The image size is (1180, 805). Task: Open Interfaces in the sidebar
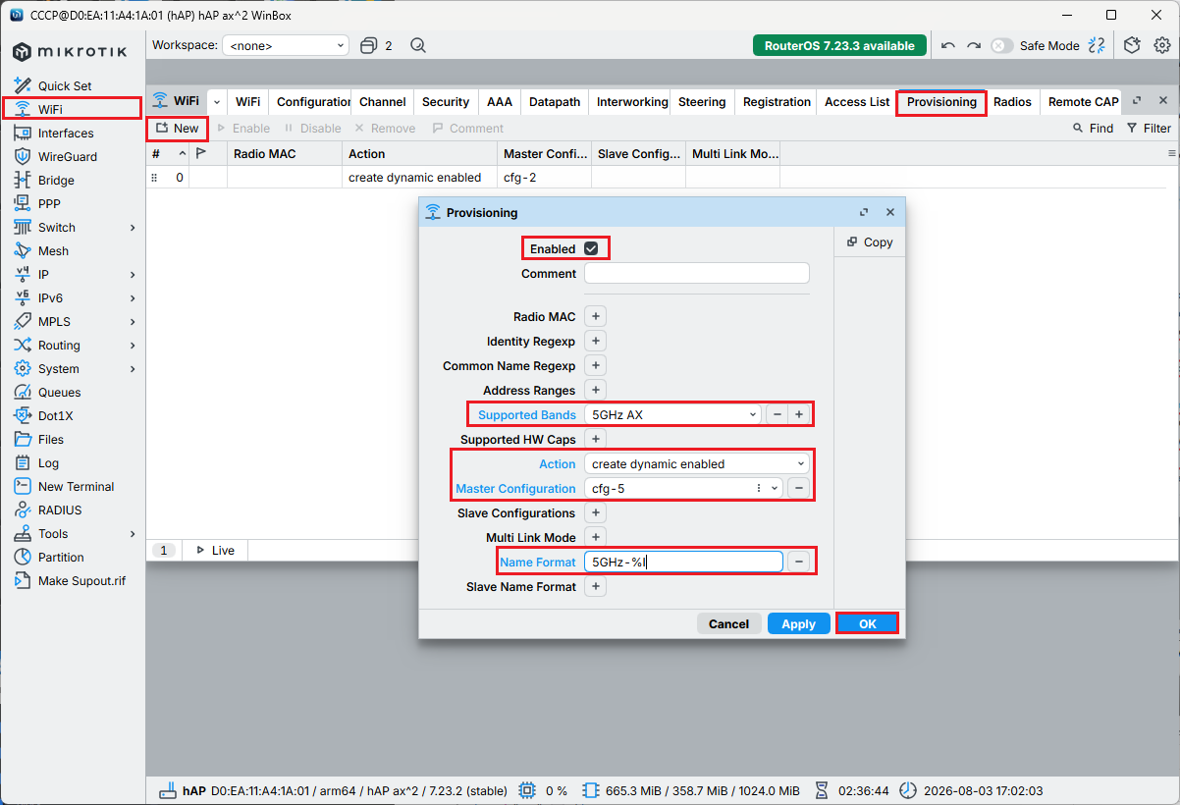pos(66,133)
